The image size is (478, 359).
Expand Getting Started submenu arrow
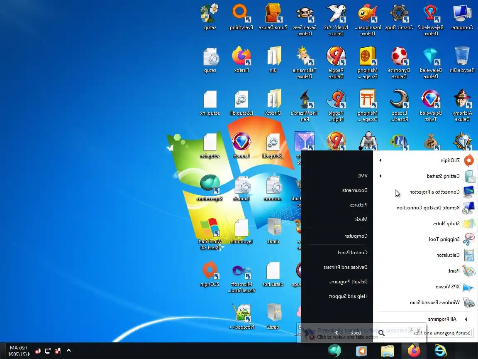click(x=380, y=176)
